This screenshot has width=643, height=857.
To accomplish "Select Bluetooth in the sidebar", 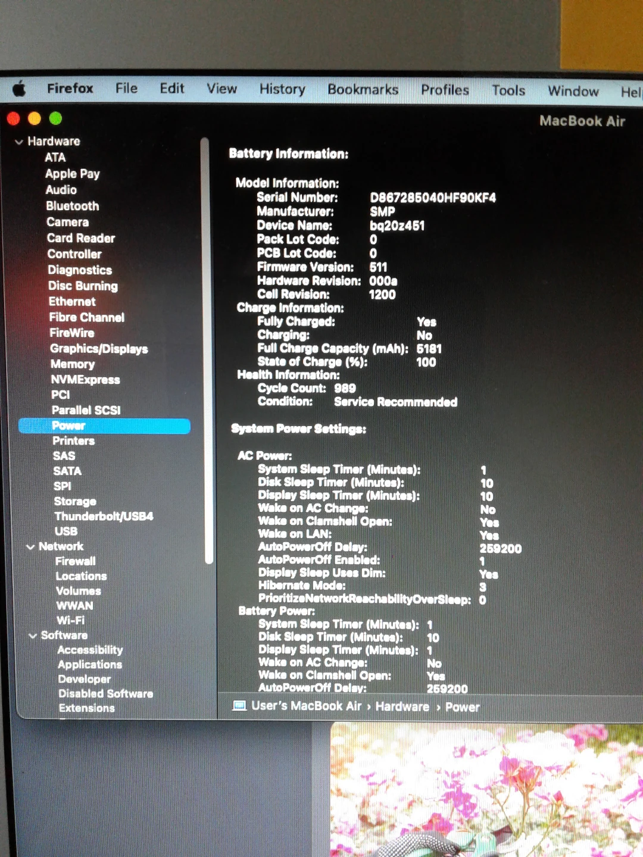I will pos(73,206).
